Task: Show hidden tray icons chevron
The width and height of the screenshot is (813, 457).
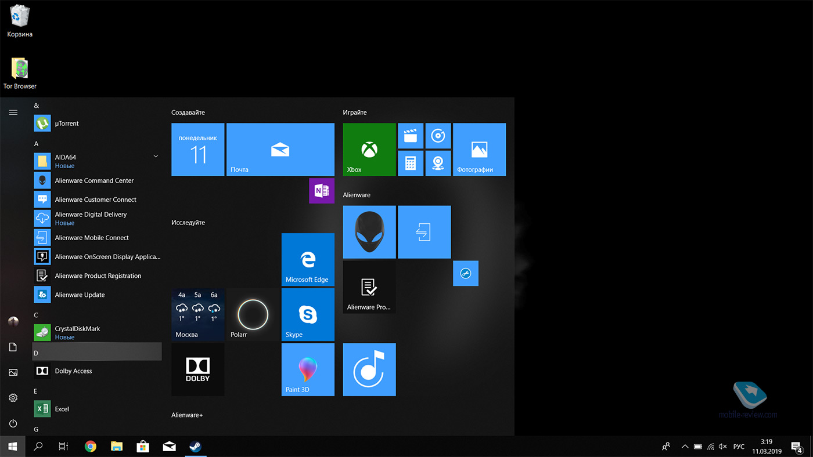Action: (685, 447)
